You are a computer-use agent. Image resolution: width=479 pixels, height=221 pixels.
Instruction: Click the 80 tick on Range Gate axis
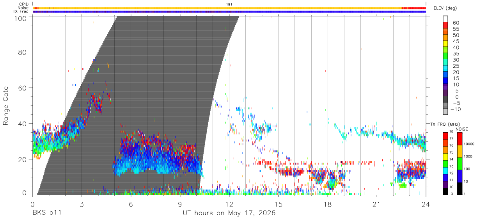point(23,52)
